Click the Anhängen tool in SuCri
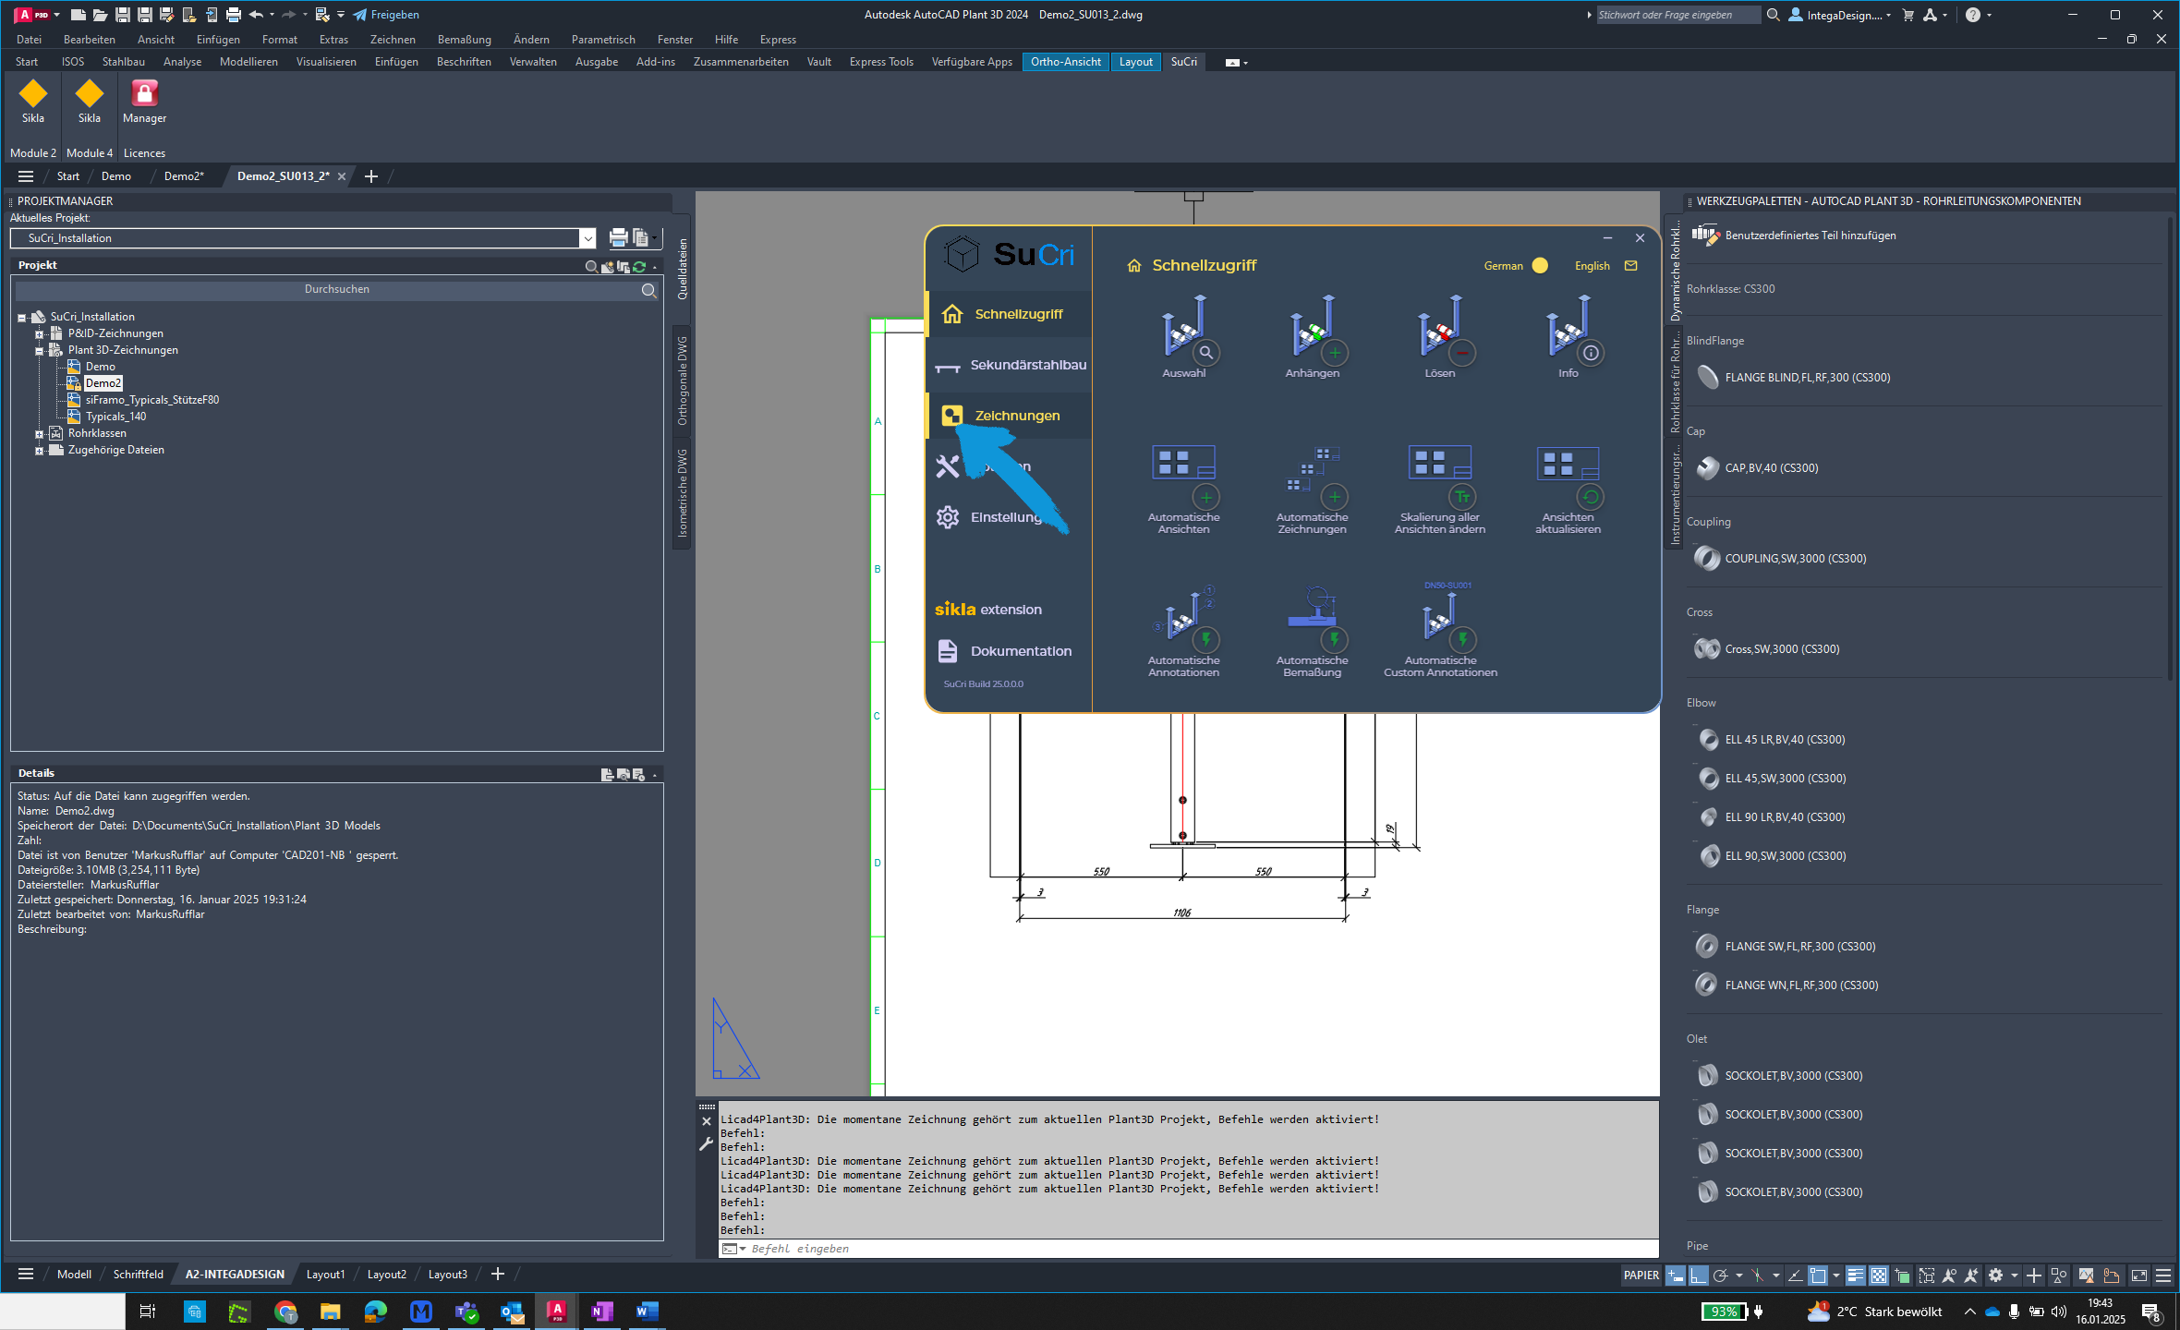Image resolution: width=2180 pixels, height=1330 pixels. 1312,336
